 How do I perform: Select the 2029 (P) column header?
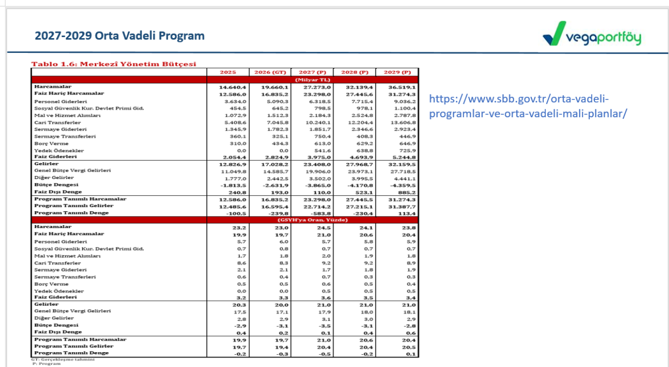click(397, 72)
